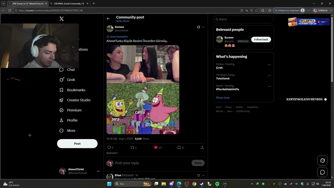Open Chat in the X sidebar
Screen dimensions: 334x188
[x=67, y=70]
